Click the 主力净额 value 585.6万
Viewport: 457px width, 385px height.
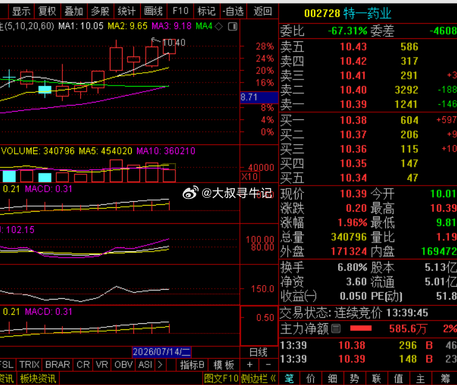[x=408, y=329]
